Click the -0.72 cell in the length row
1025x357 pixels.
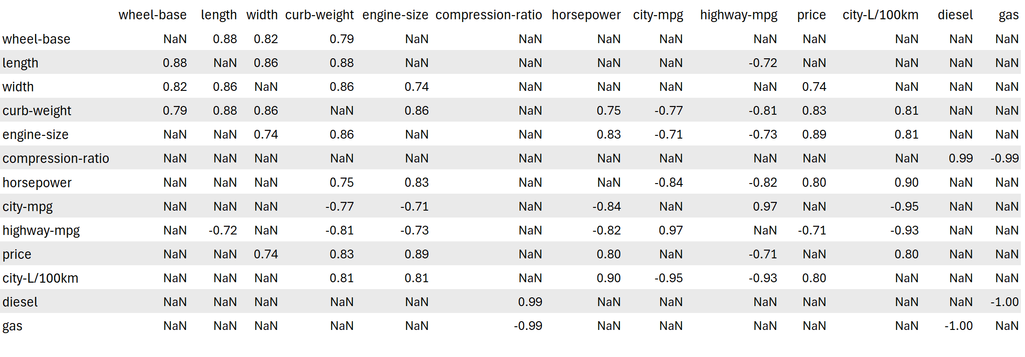click(763, 63)
